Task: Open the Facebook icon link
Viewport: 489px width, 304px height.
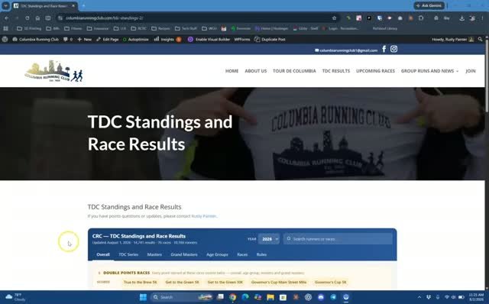Action: pyautogui.click(x=384, y=49)
